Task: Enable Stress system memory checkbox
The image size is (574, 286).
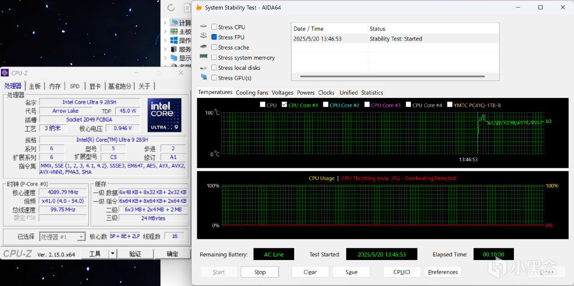Action: (214, 58)
